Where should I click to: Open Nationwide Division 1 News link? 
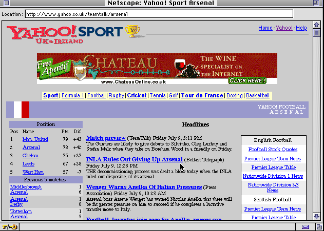pos(273,176)
